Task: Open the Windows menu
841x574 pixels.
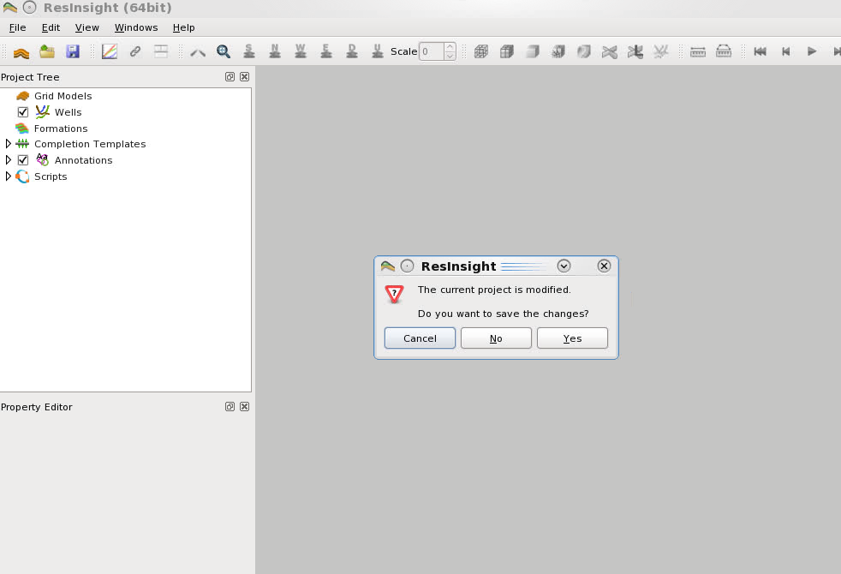Action: pos(135,27)
